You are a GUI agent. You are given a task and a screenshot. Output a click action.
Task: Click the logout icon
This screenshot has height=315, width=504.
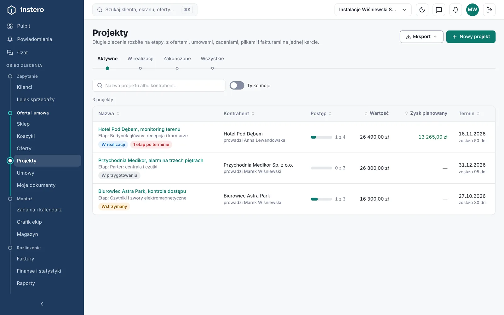pos(489,10)
